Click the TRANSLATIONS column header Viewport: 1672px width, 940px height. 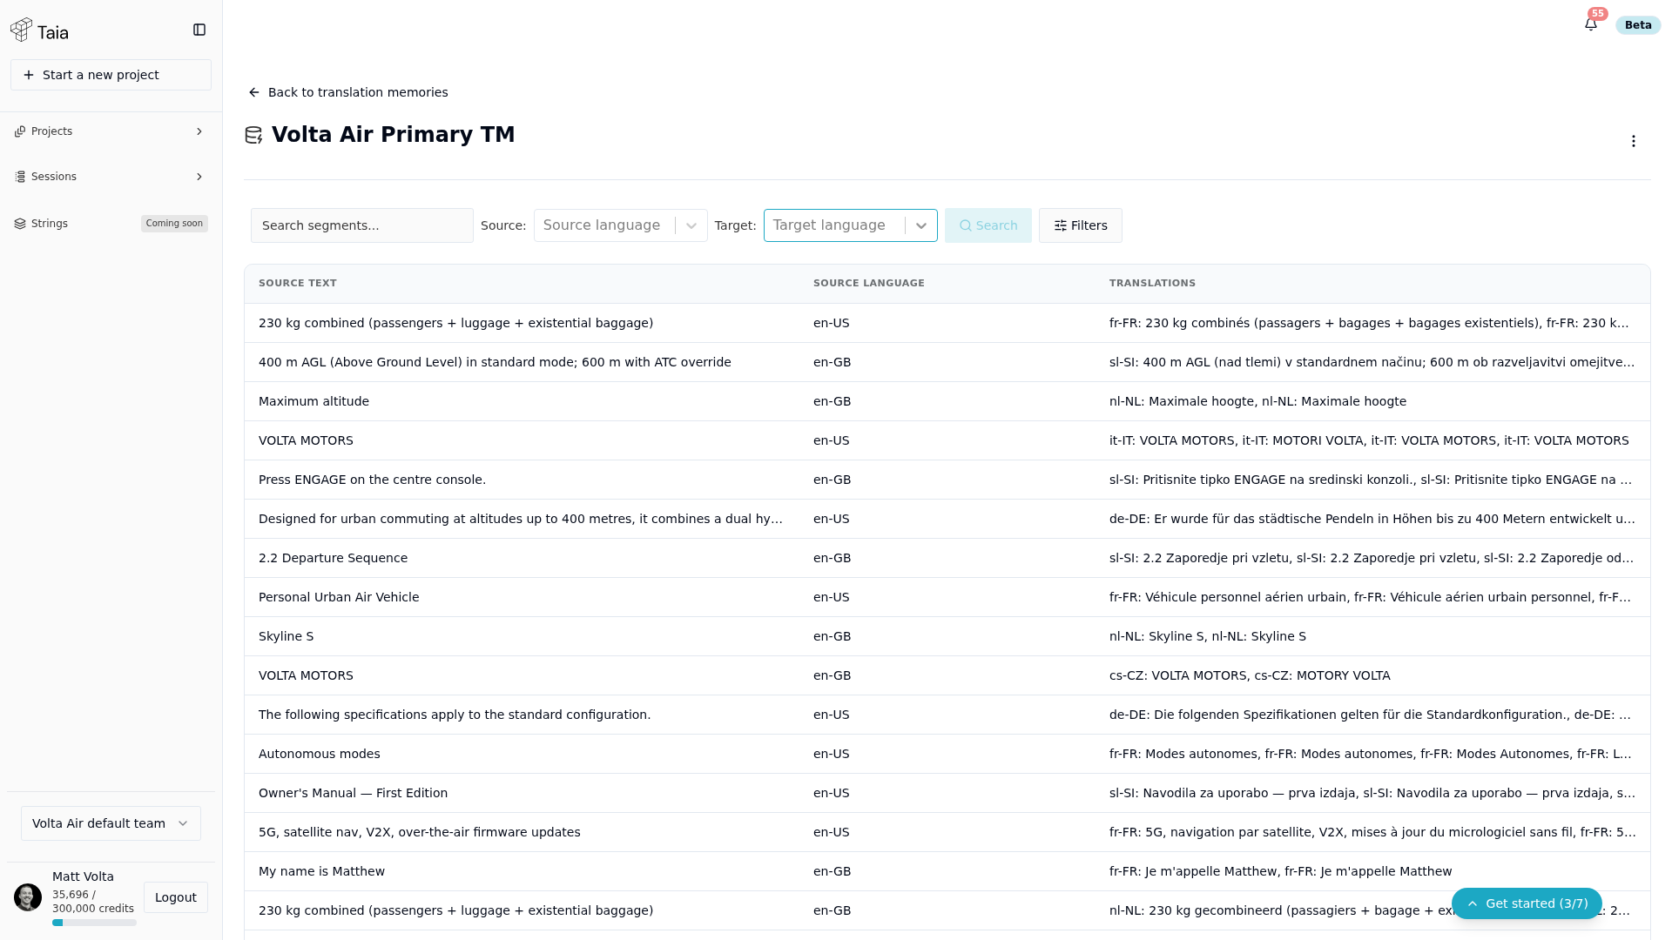1152,284
